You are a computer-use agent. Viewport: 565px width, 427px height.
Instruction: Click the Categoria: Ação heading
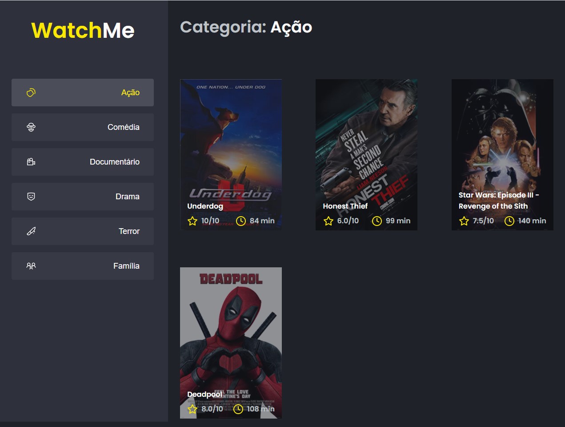tap(246, 28)
